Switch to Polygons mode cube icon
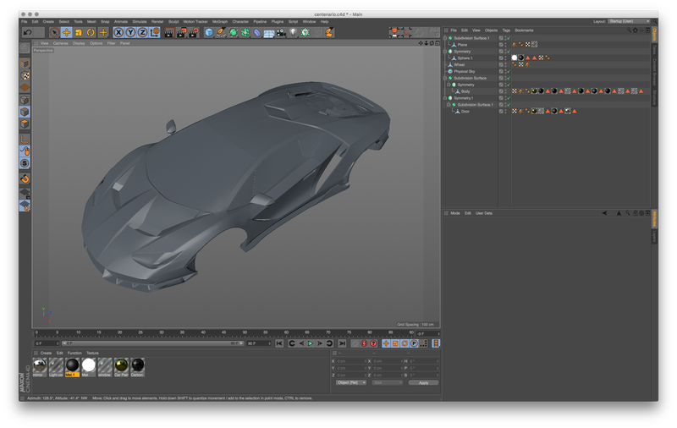The height and width of the screenshot is (428, 677). pos(25,123)
